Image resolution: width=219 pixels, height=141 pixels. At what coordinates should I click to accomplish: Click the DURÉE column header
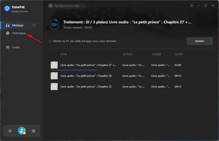pyautogui.click(x=179, y=54)
